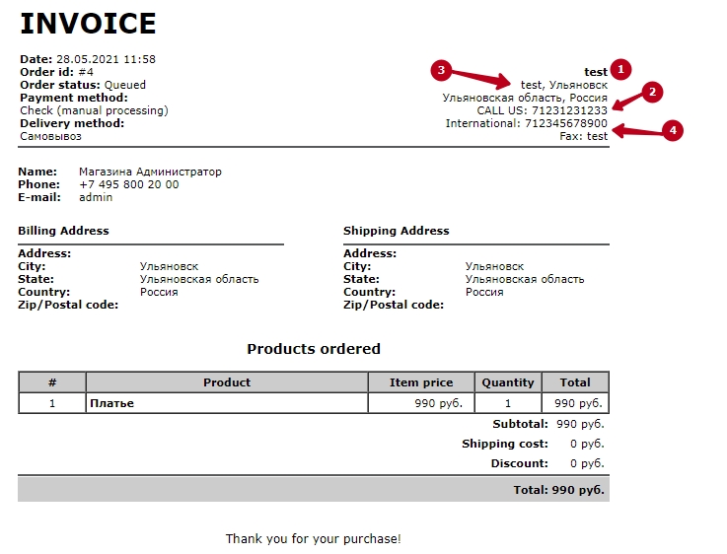Click the Billing Address heading
The image size is (727, 554).
coord(63,231)
